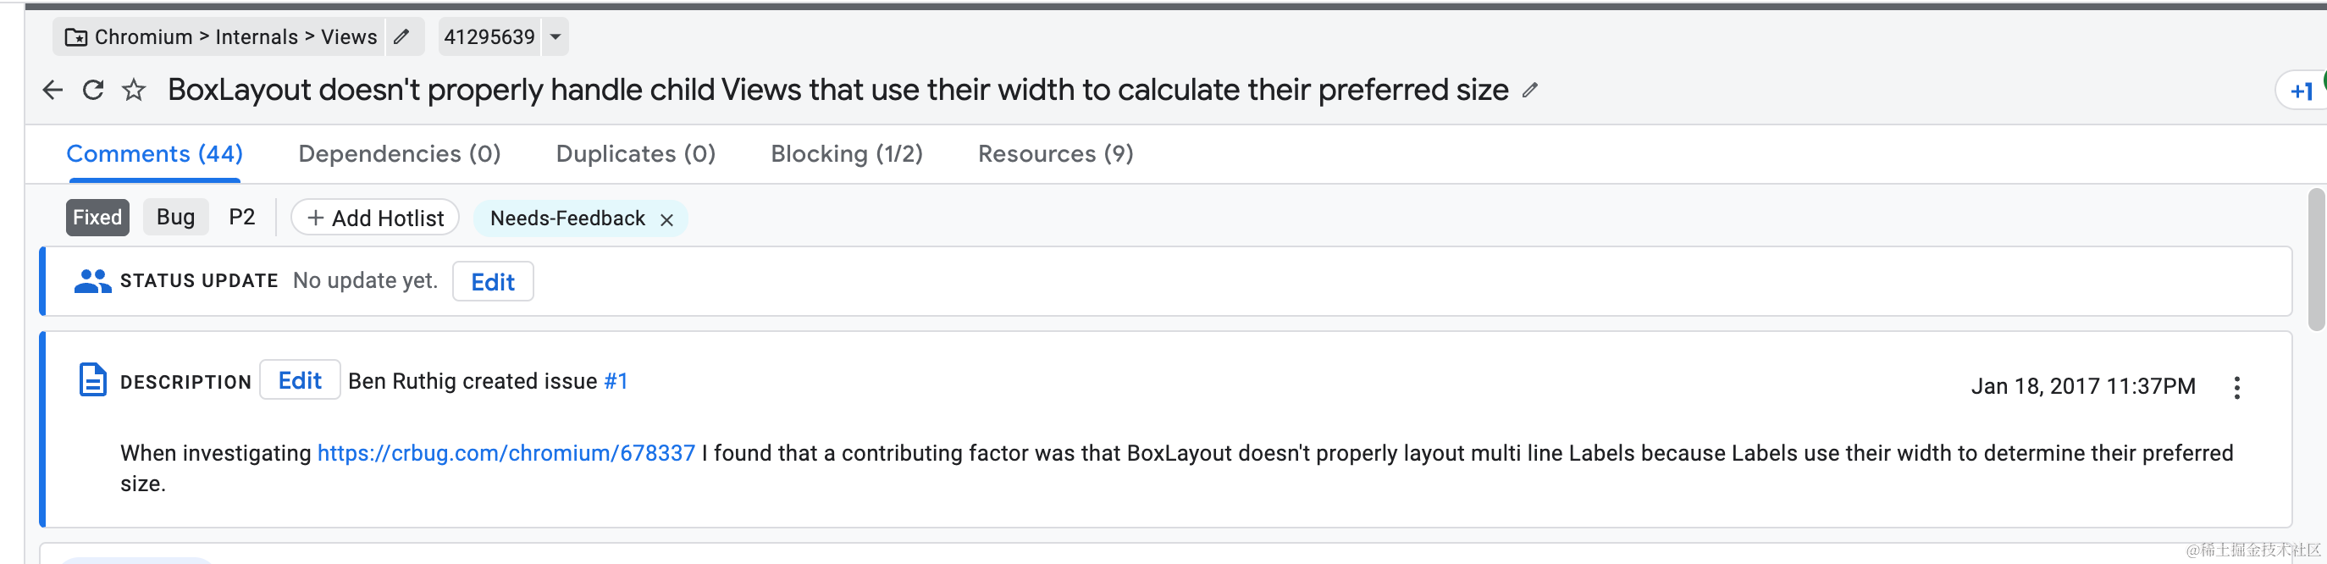Click the Description document icon
The width and height of the screenshot is (2327, 564).
click(92, 379)
